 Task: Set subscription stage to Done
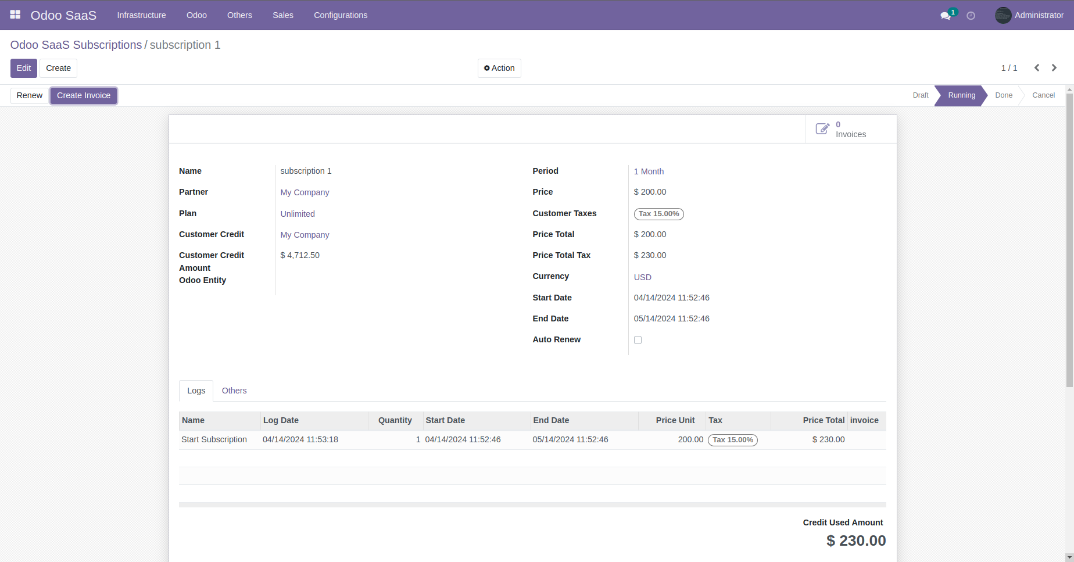(x=1004, y=95)
